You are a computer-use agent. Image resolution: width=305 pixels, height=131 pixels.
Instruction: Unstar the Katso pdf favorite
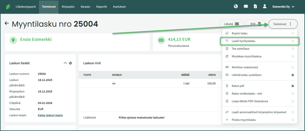click(293, 86)
